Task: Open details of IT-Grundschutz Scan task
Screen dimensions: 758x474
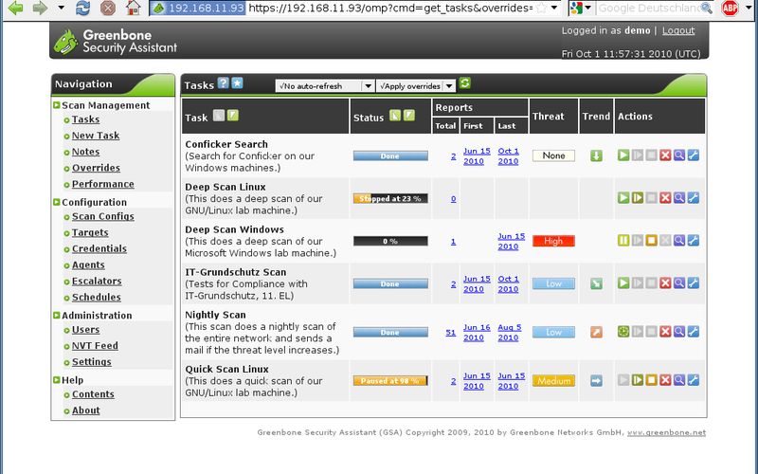Action: (679, 283)
